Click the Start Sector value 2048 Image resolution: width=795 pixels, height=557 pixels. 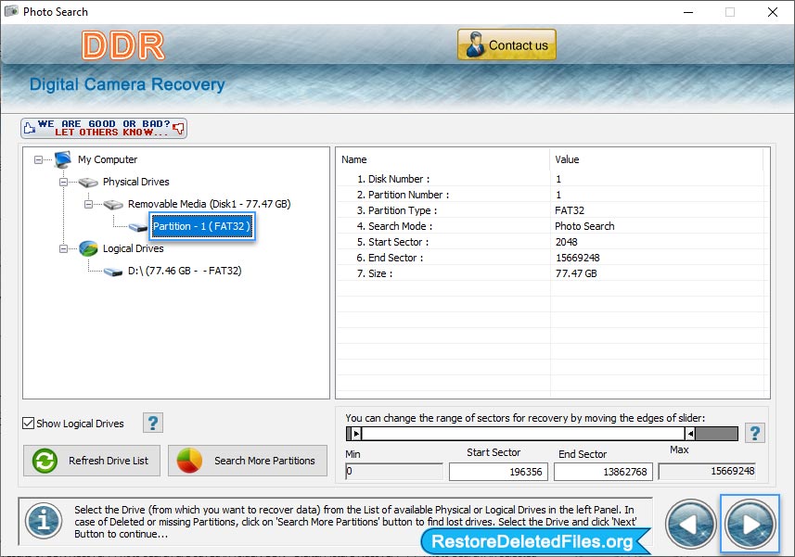coord(567,242)
